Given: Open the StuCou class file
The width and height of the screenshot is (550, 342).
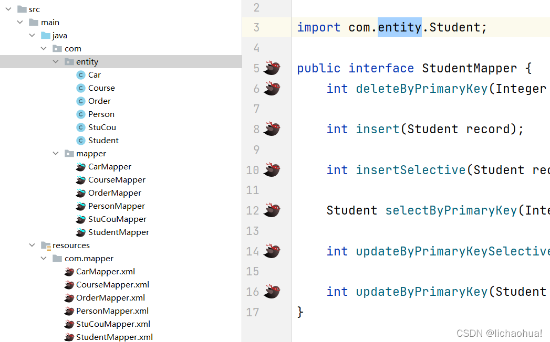Looking at the screenshot, I should [102, 127].
